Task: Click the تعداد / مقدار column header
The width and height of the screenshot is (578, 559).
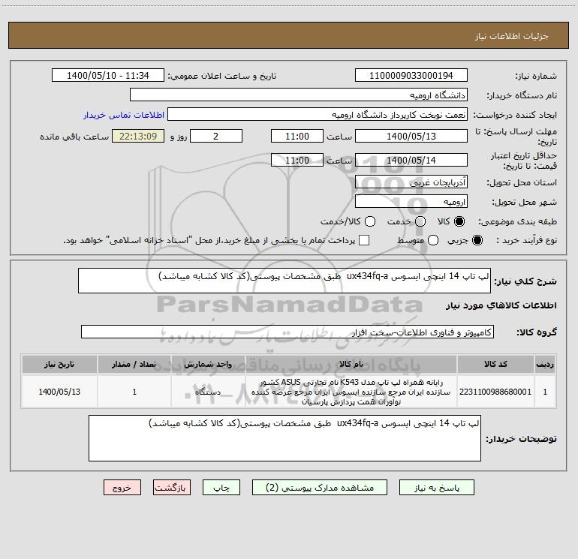Action: click(x=134, y=364)
